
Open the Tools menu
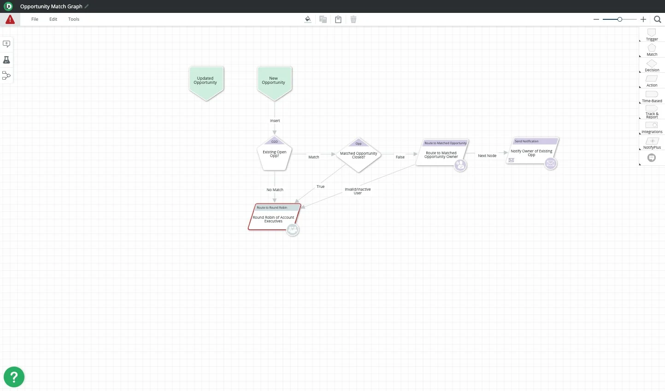click(74, 19)
